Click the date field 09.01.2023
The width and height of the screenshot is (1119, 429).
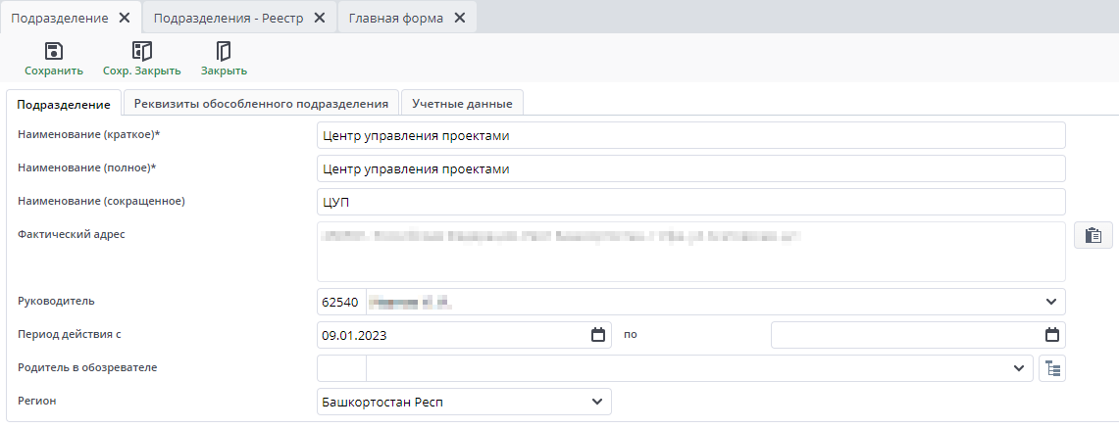coord(464,335)
